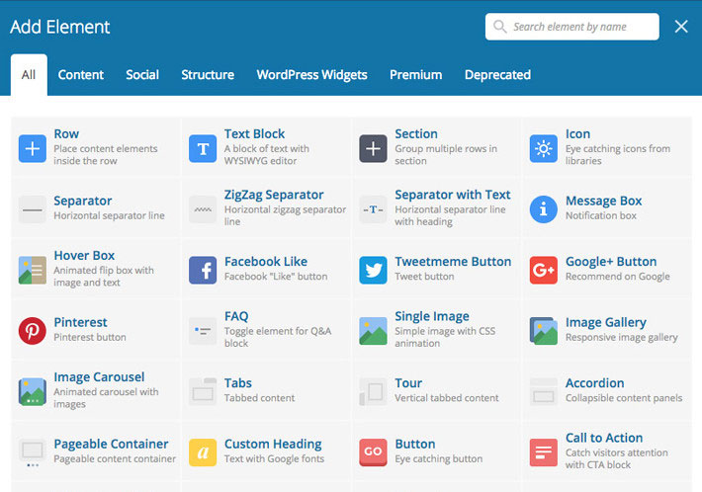Click the blue plus Row icon
This screenshot has height=492, width=702.
[x=33, y=148]
